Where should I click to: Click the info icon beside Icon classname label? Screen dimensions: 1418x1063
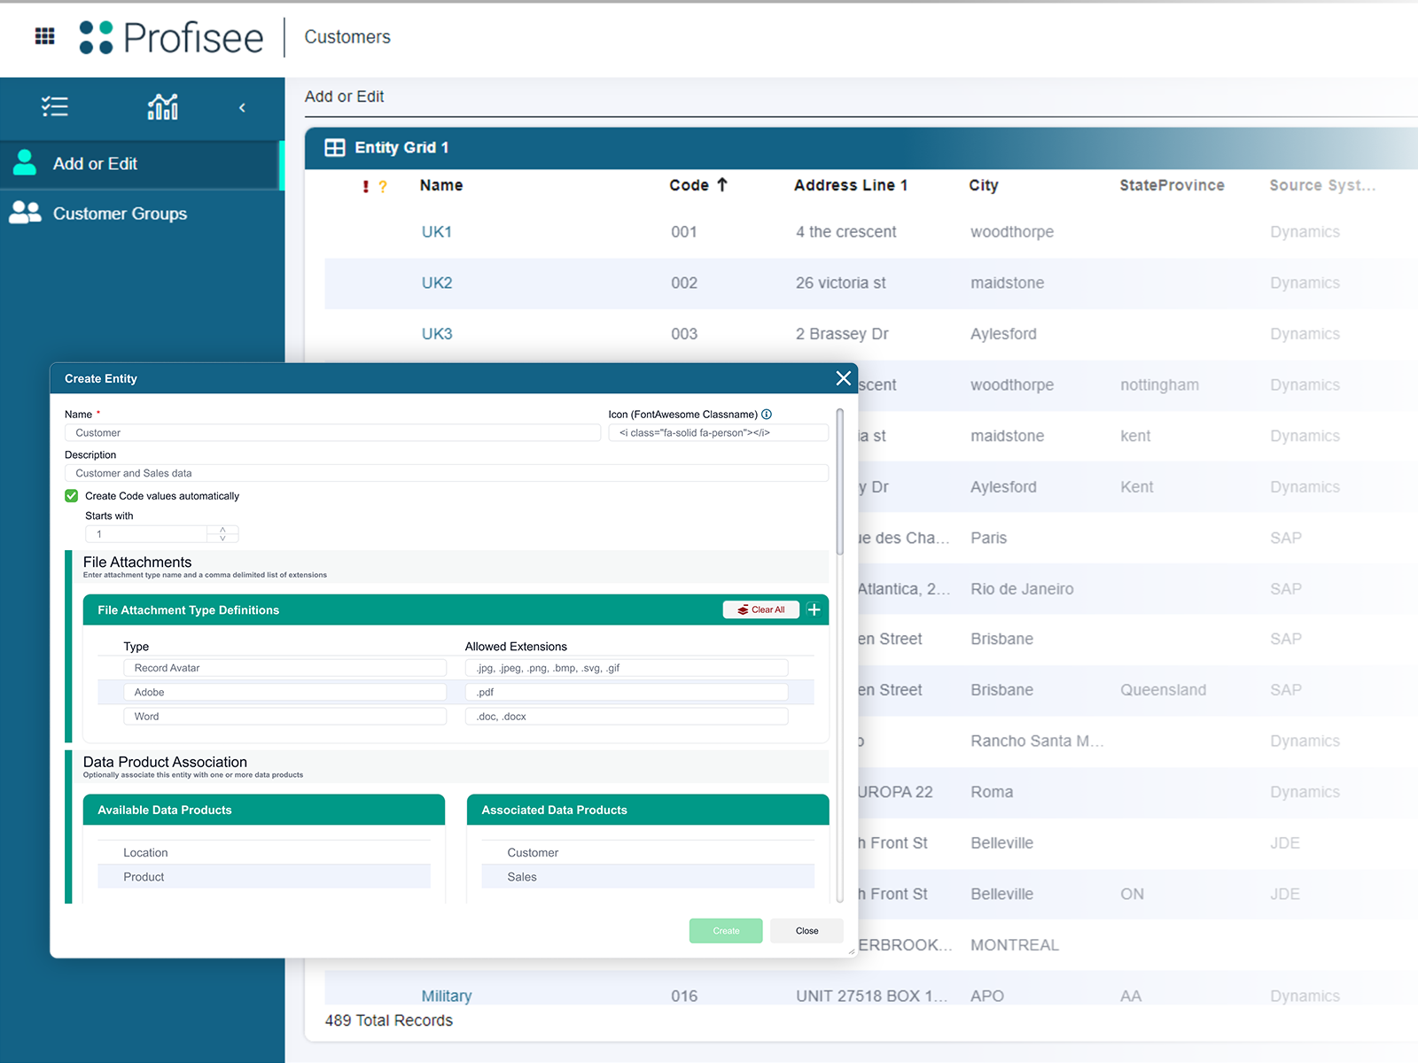pos(767,414)
